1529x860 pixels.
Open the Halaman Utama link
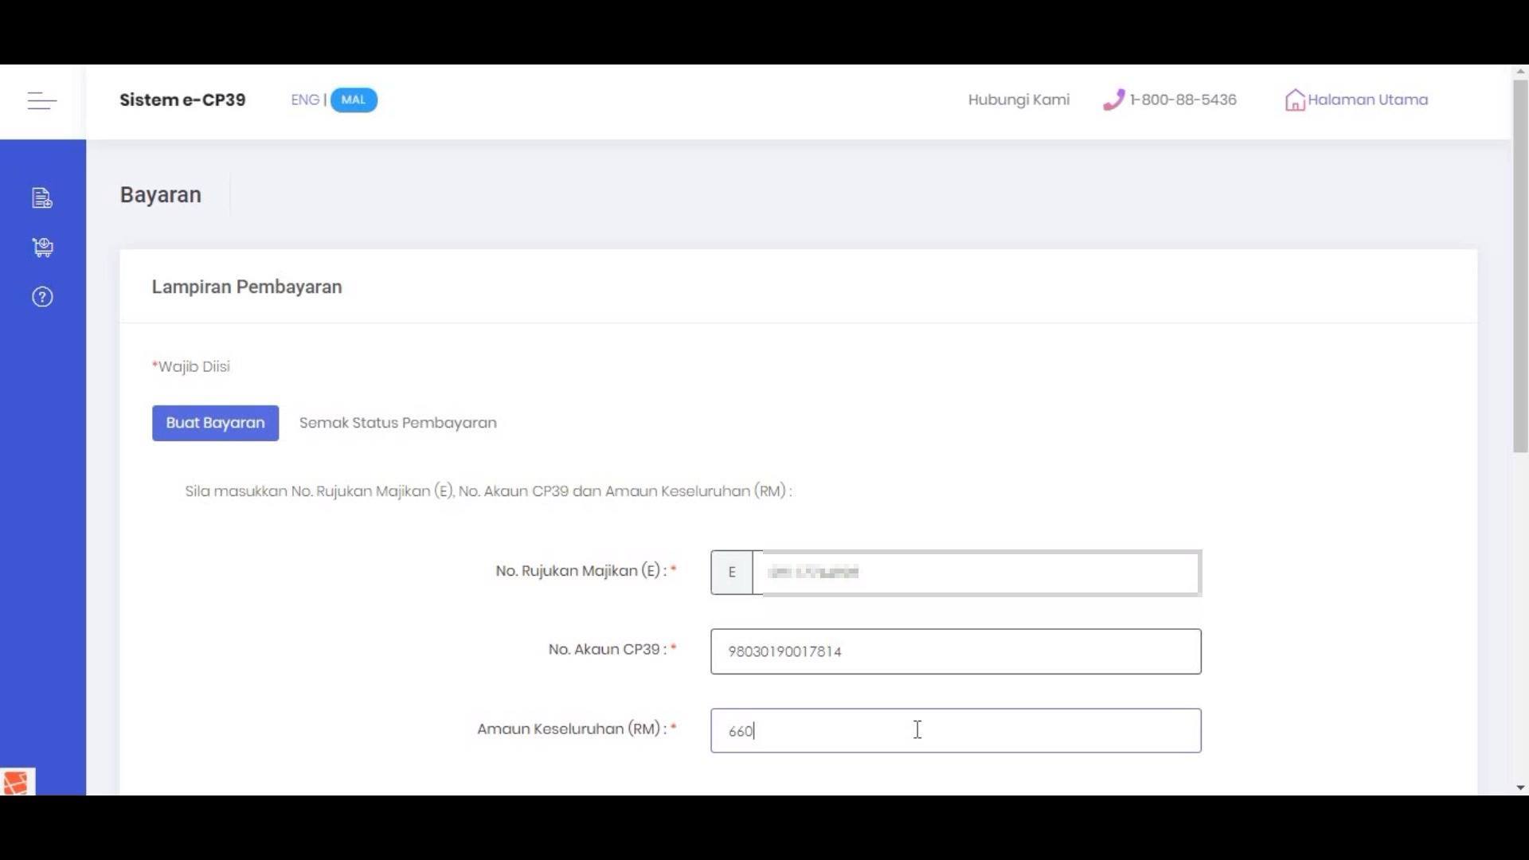(x=1367, y=100)
